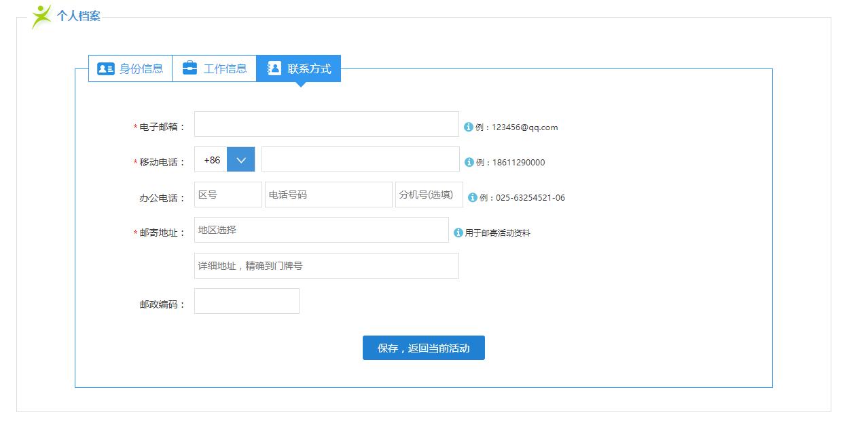This screenshot has width=847, height=423.
Task: Click the 详细地址 detailed address field
Action: pos(327,266)
